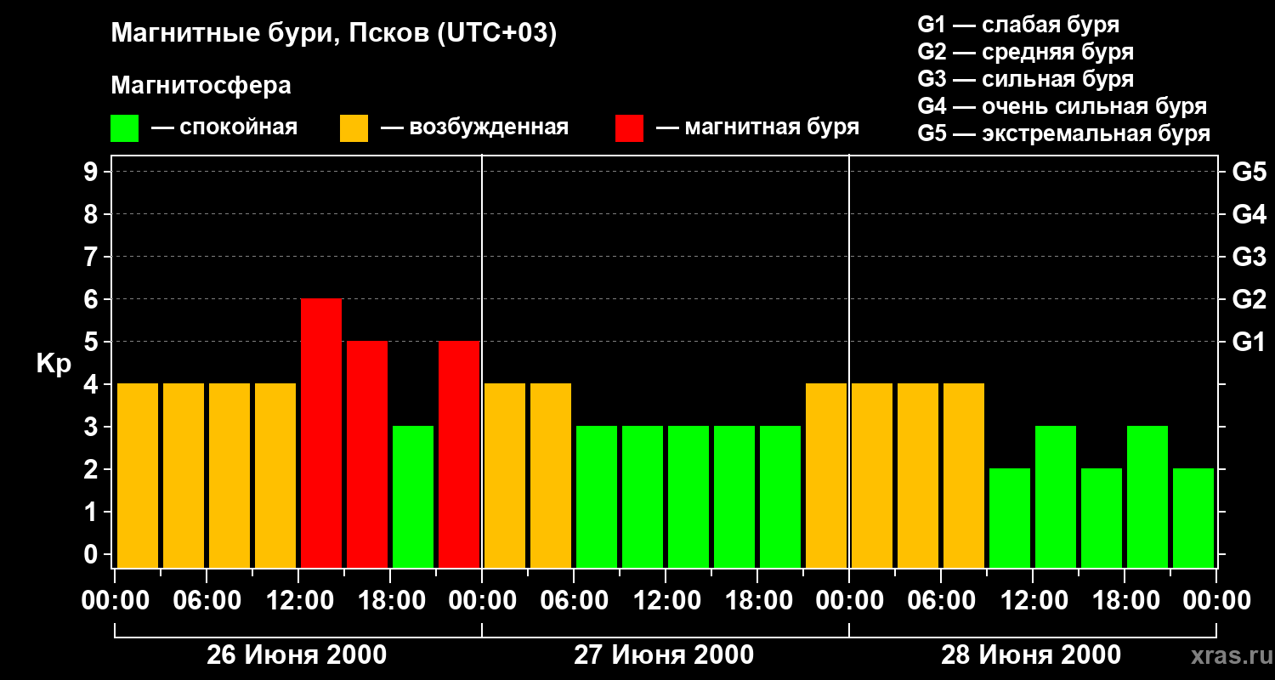This screenshot has height=680, width=1275.
Task: Click the G2 label on right axis
Action: (1249, 299)
